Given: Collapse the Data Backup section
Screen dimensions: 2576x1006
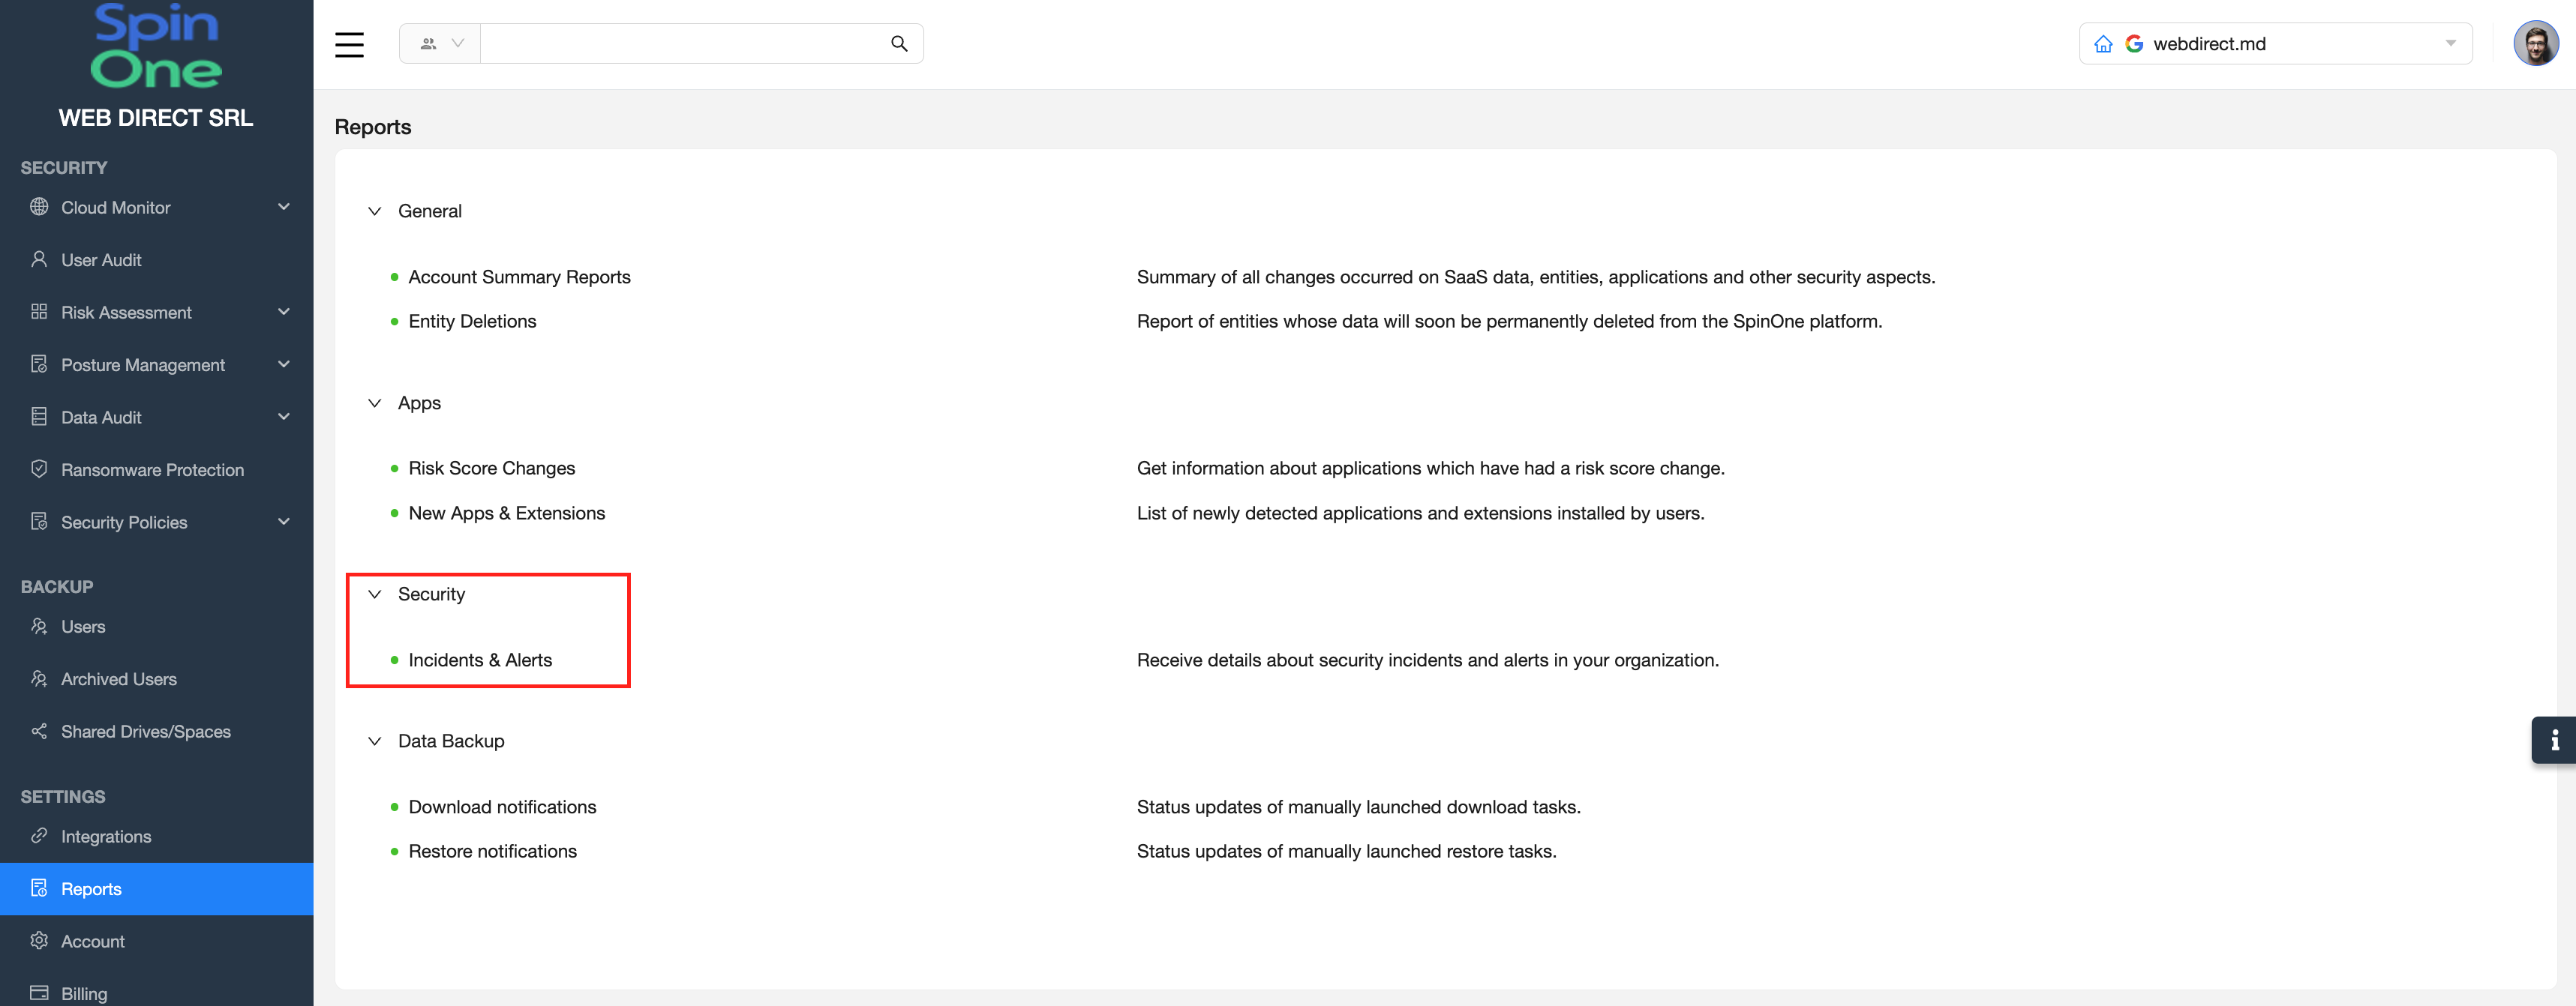Looking at the screenshot, I should [x=375, y=741].
